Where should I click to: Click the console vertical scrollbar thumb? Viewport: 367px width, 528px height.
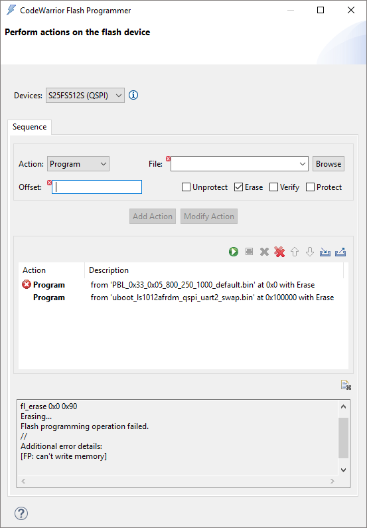(344, 438)
